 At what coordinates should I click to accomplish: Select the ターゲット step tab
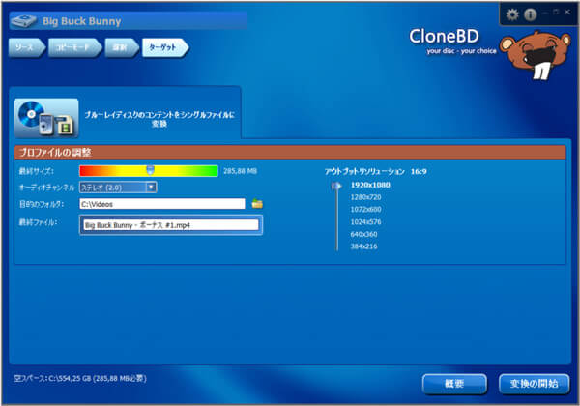pos(165,47)
